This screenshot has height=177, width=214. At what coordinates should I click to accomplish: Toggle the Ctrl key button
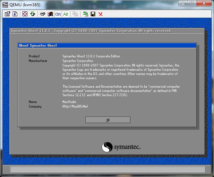pos(58,14)
